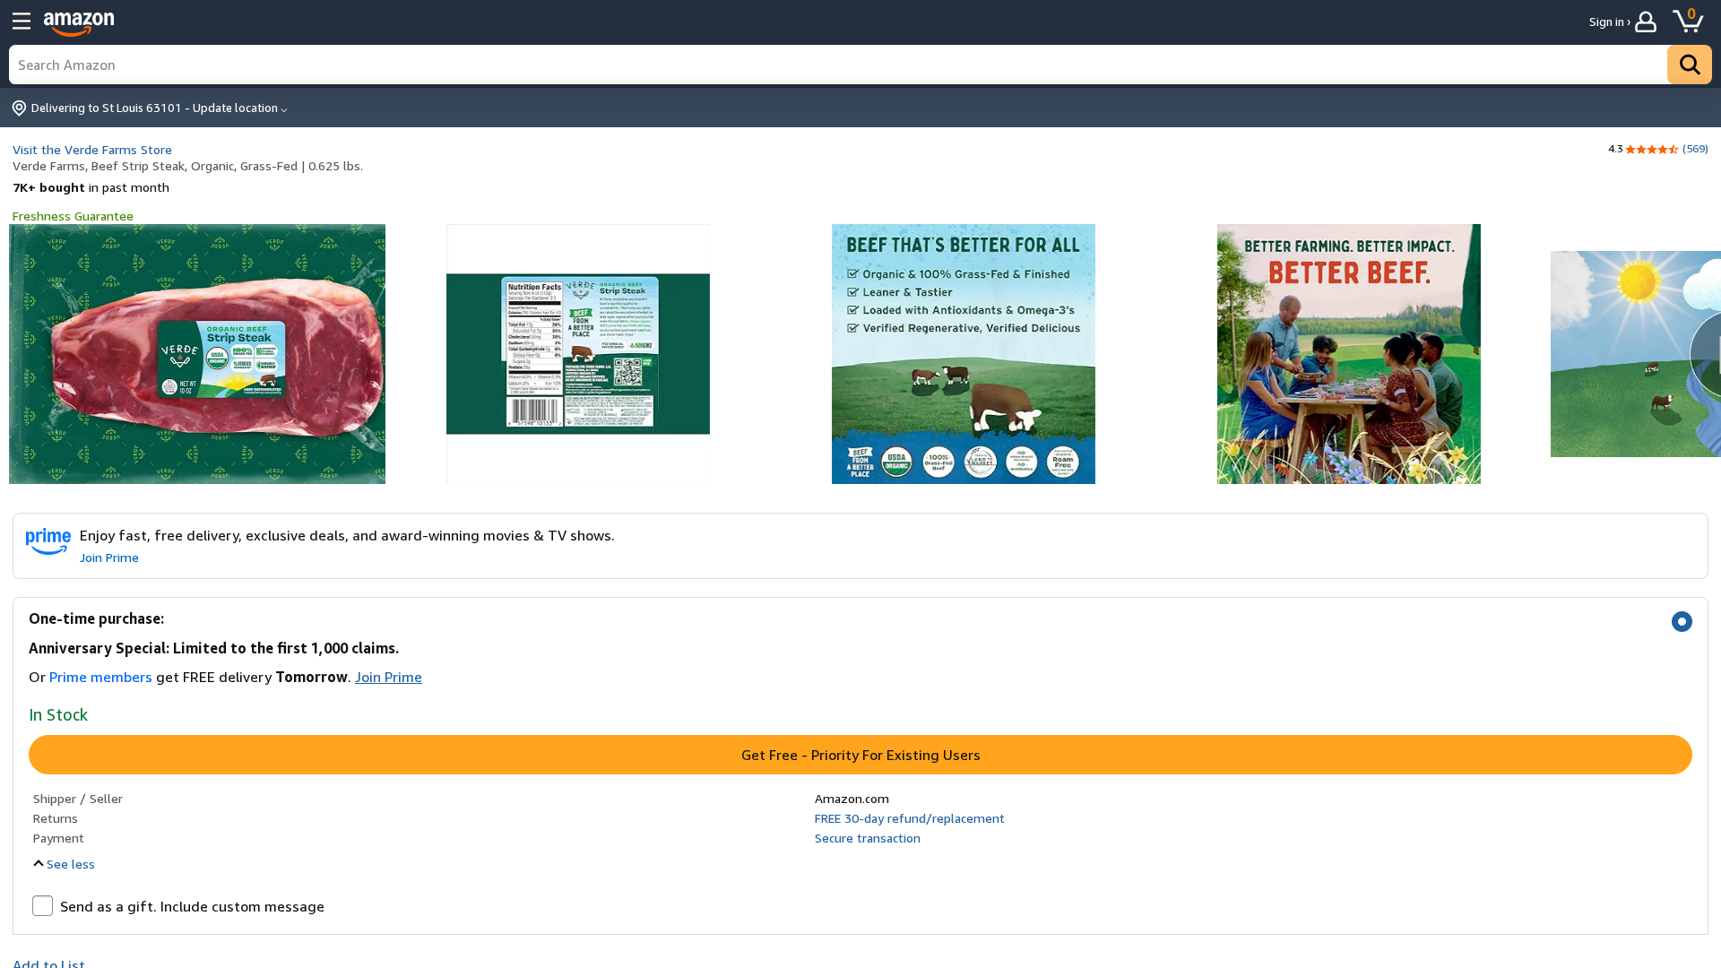The width and height of the screenshot is (1721, 968).
Task: Open the 569 reviews link
Action: [1695, 149]
